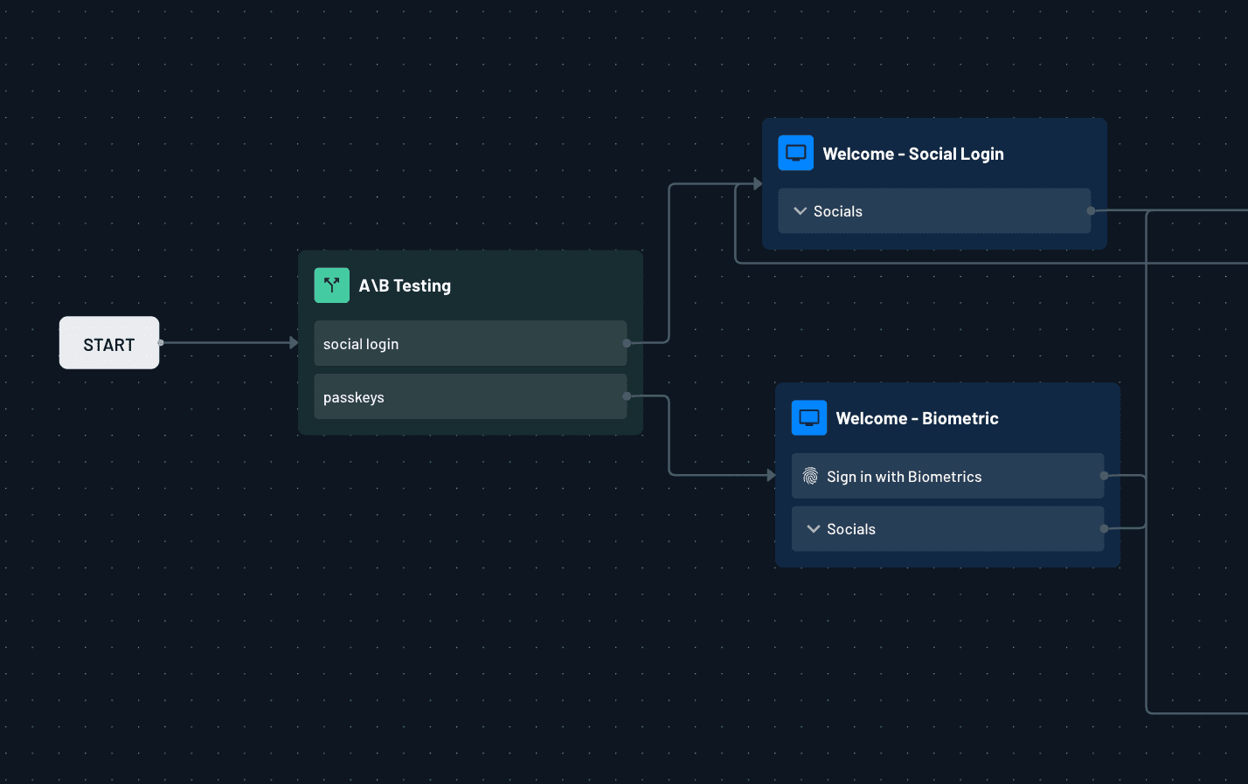Expand the Socials list on Welcome - Social Login
Image resolution: width=1248 pixels, height=784 pixels.
(933, 210)
